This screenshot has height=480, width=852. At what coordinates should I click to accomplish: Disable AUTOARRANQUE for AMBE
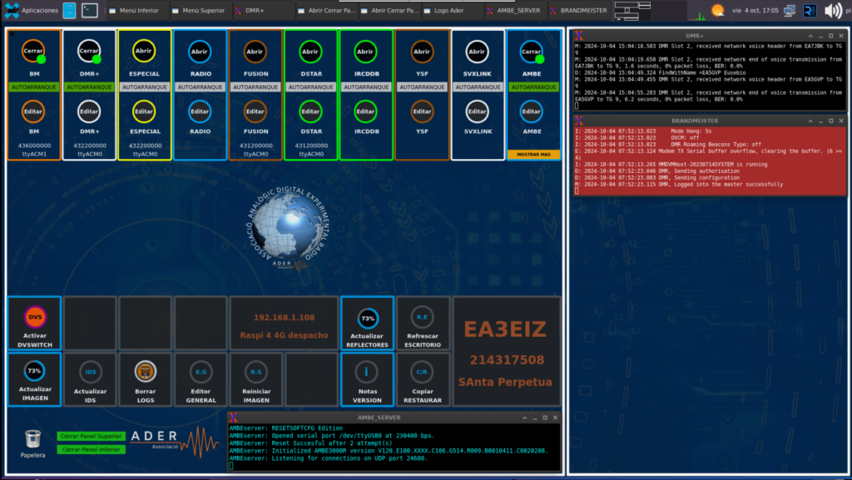[533, 87]
